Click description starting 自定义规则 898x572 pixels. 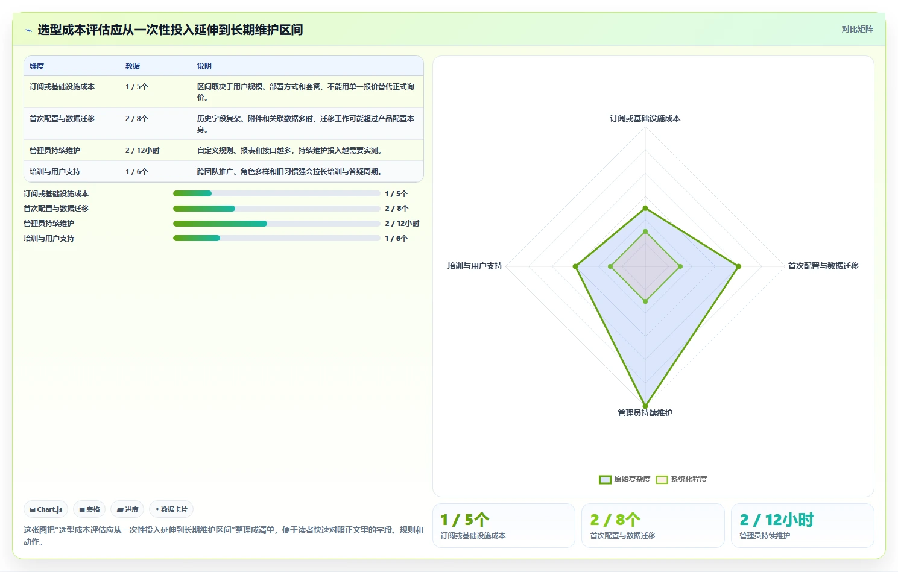[289, 151]
